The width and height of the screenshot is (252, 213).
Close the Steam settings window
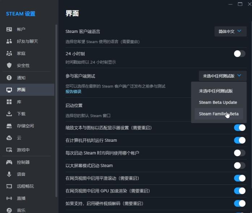click(249, 4)
